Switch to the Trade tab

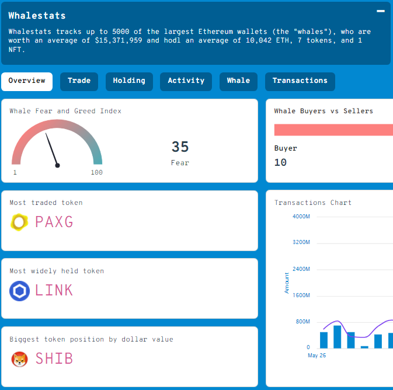tap(79, 82)
